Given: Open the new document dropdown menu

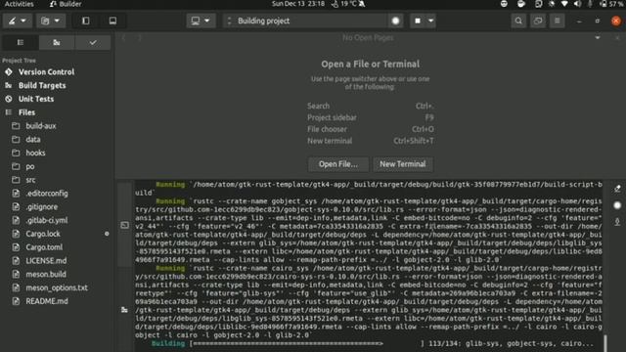Looking at the screenshot, I should click(x=50, y=21).
